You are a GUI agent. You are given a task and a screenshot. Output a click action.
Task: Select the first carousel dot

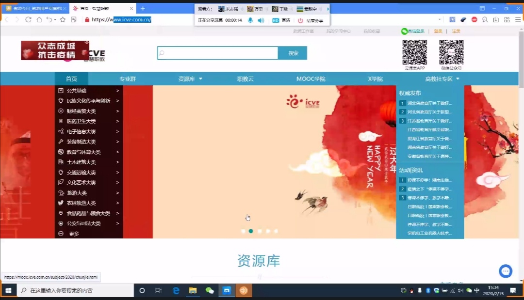tap(243, 231)
